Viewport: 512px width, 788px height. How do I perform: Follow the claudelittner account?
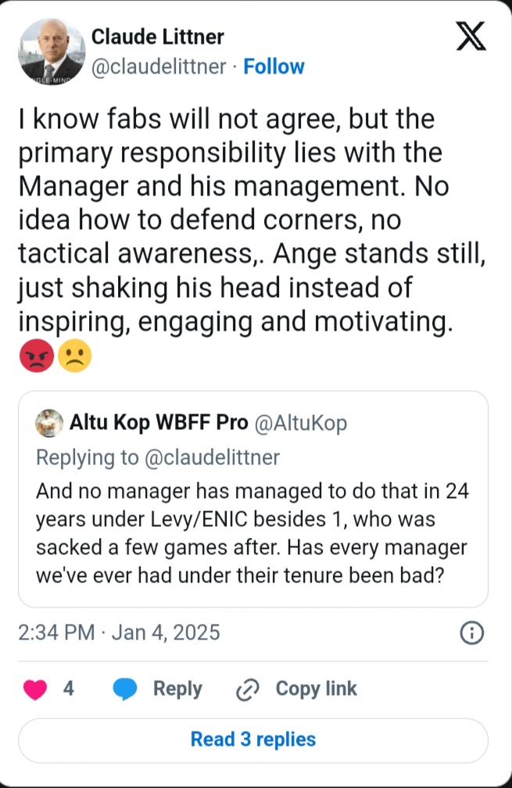coord(274,67)
